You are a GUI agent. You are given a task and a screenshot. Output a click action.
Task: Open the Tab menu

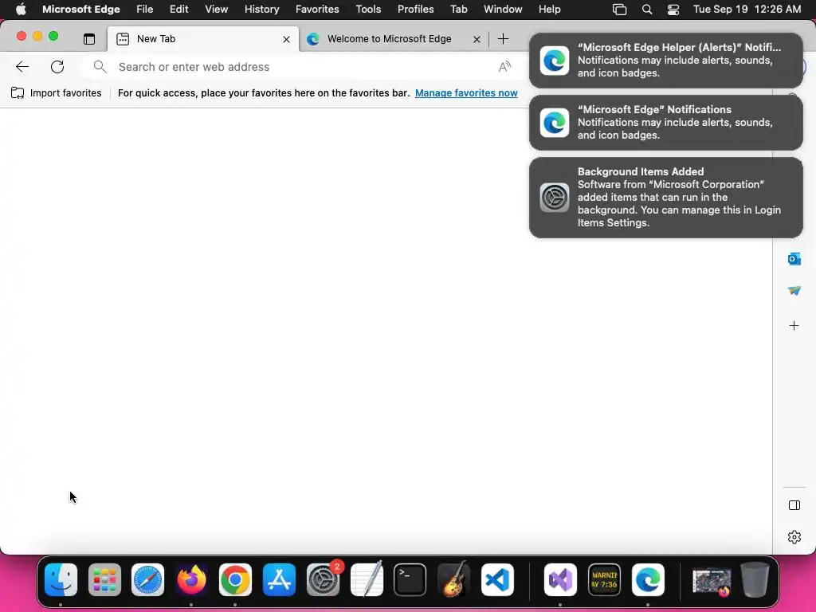click(x=459, y=10)
